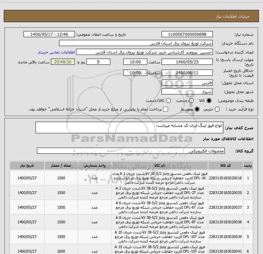Screen dimensions: 263x254
Task: Select the کالا radio button
Action: point(209,101)
